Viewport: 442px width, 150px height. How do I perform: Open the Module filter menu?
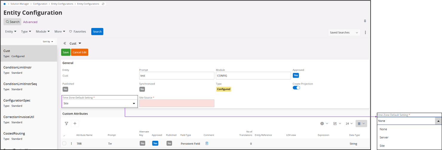pyautogui.click(x=43, y=32)
